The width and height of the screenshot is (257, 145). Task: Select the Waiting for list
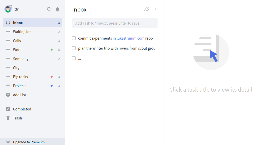pyautogui.click(x=33, y=32)
